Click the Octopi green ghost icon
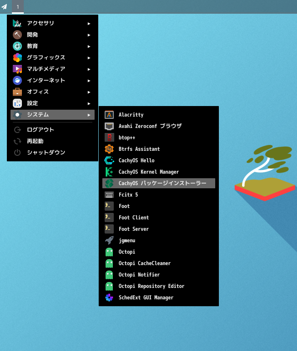297x351 pixels. click(109, 252)
